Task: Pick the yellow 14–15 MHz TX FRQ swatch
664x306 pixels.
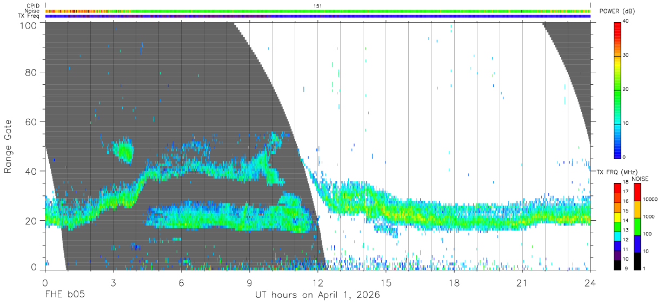Action: tap(617, 217)
